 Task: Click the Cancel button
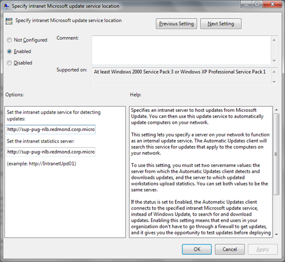point(230,249)
